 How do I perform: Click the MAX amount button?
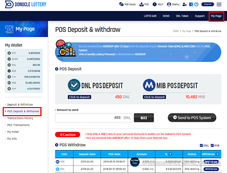tap(144, 118)
